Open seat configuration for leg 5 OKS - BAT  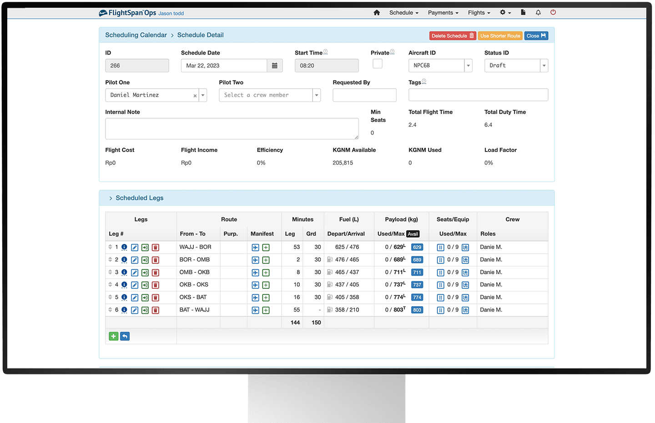[440, 297]
